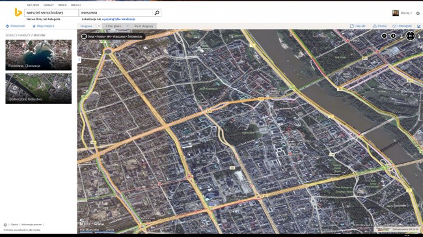Expand the Drogowa map style dropdown arrow
This screenshot has height=237, width=423.
coord(99,26)
